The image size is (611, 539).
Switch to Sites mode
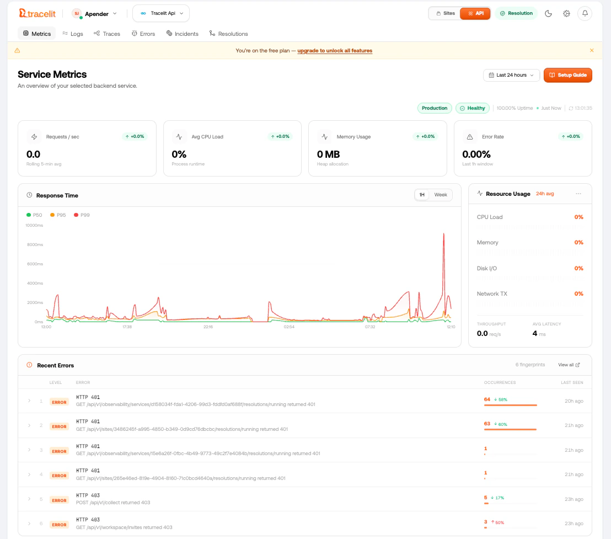click(445, 13)
